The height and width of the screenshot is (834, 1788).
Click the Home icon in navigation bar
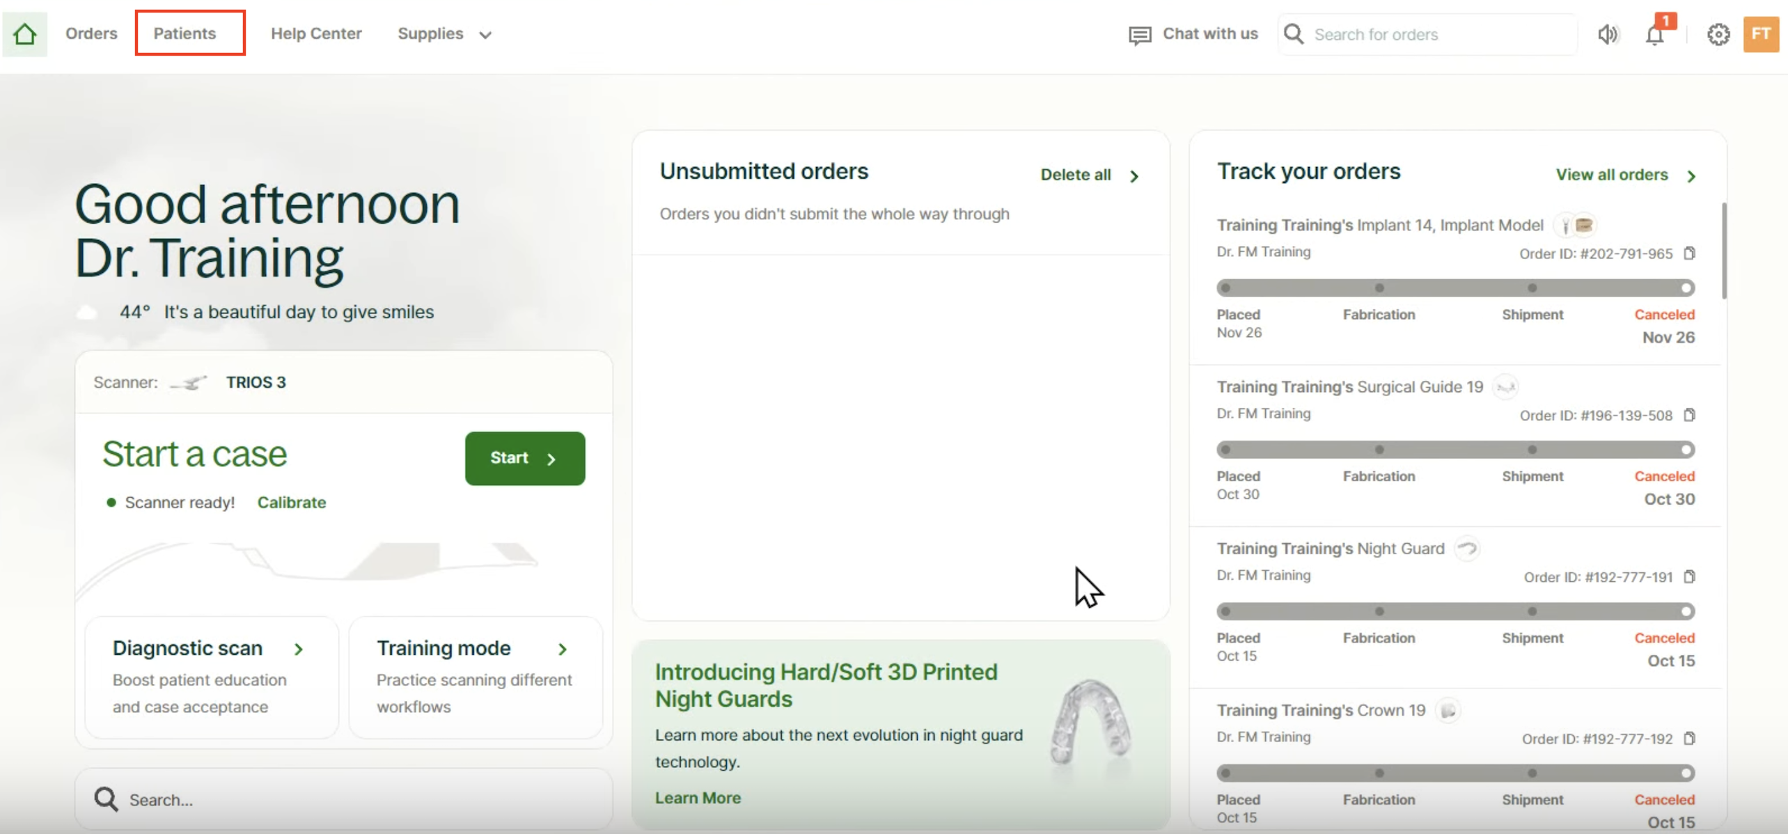25,33
